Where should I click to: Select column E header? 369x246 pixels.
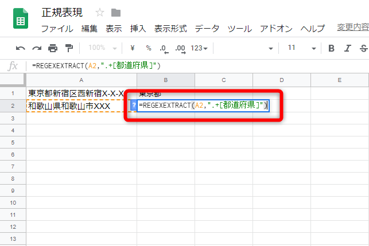pyautogui.click(x=340, y=80)
